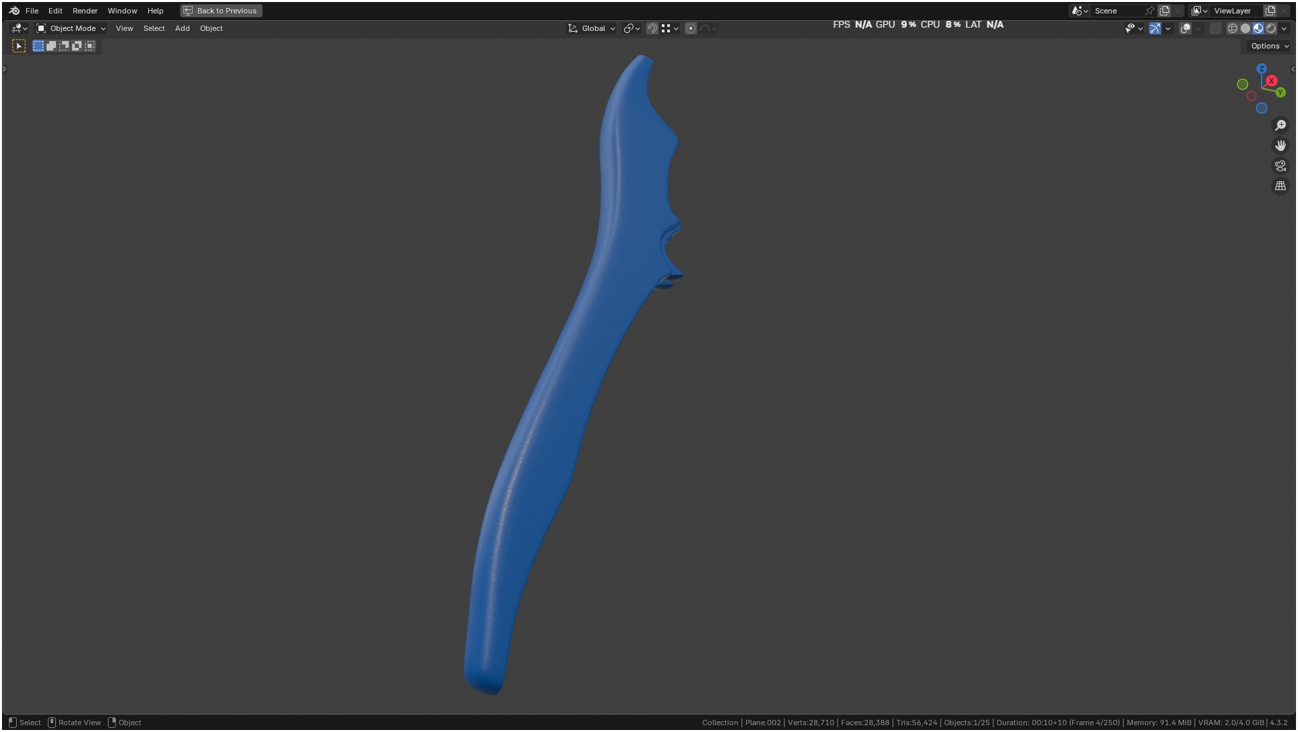Click 'Verts:28,710' in the status bar

(811, 723)
